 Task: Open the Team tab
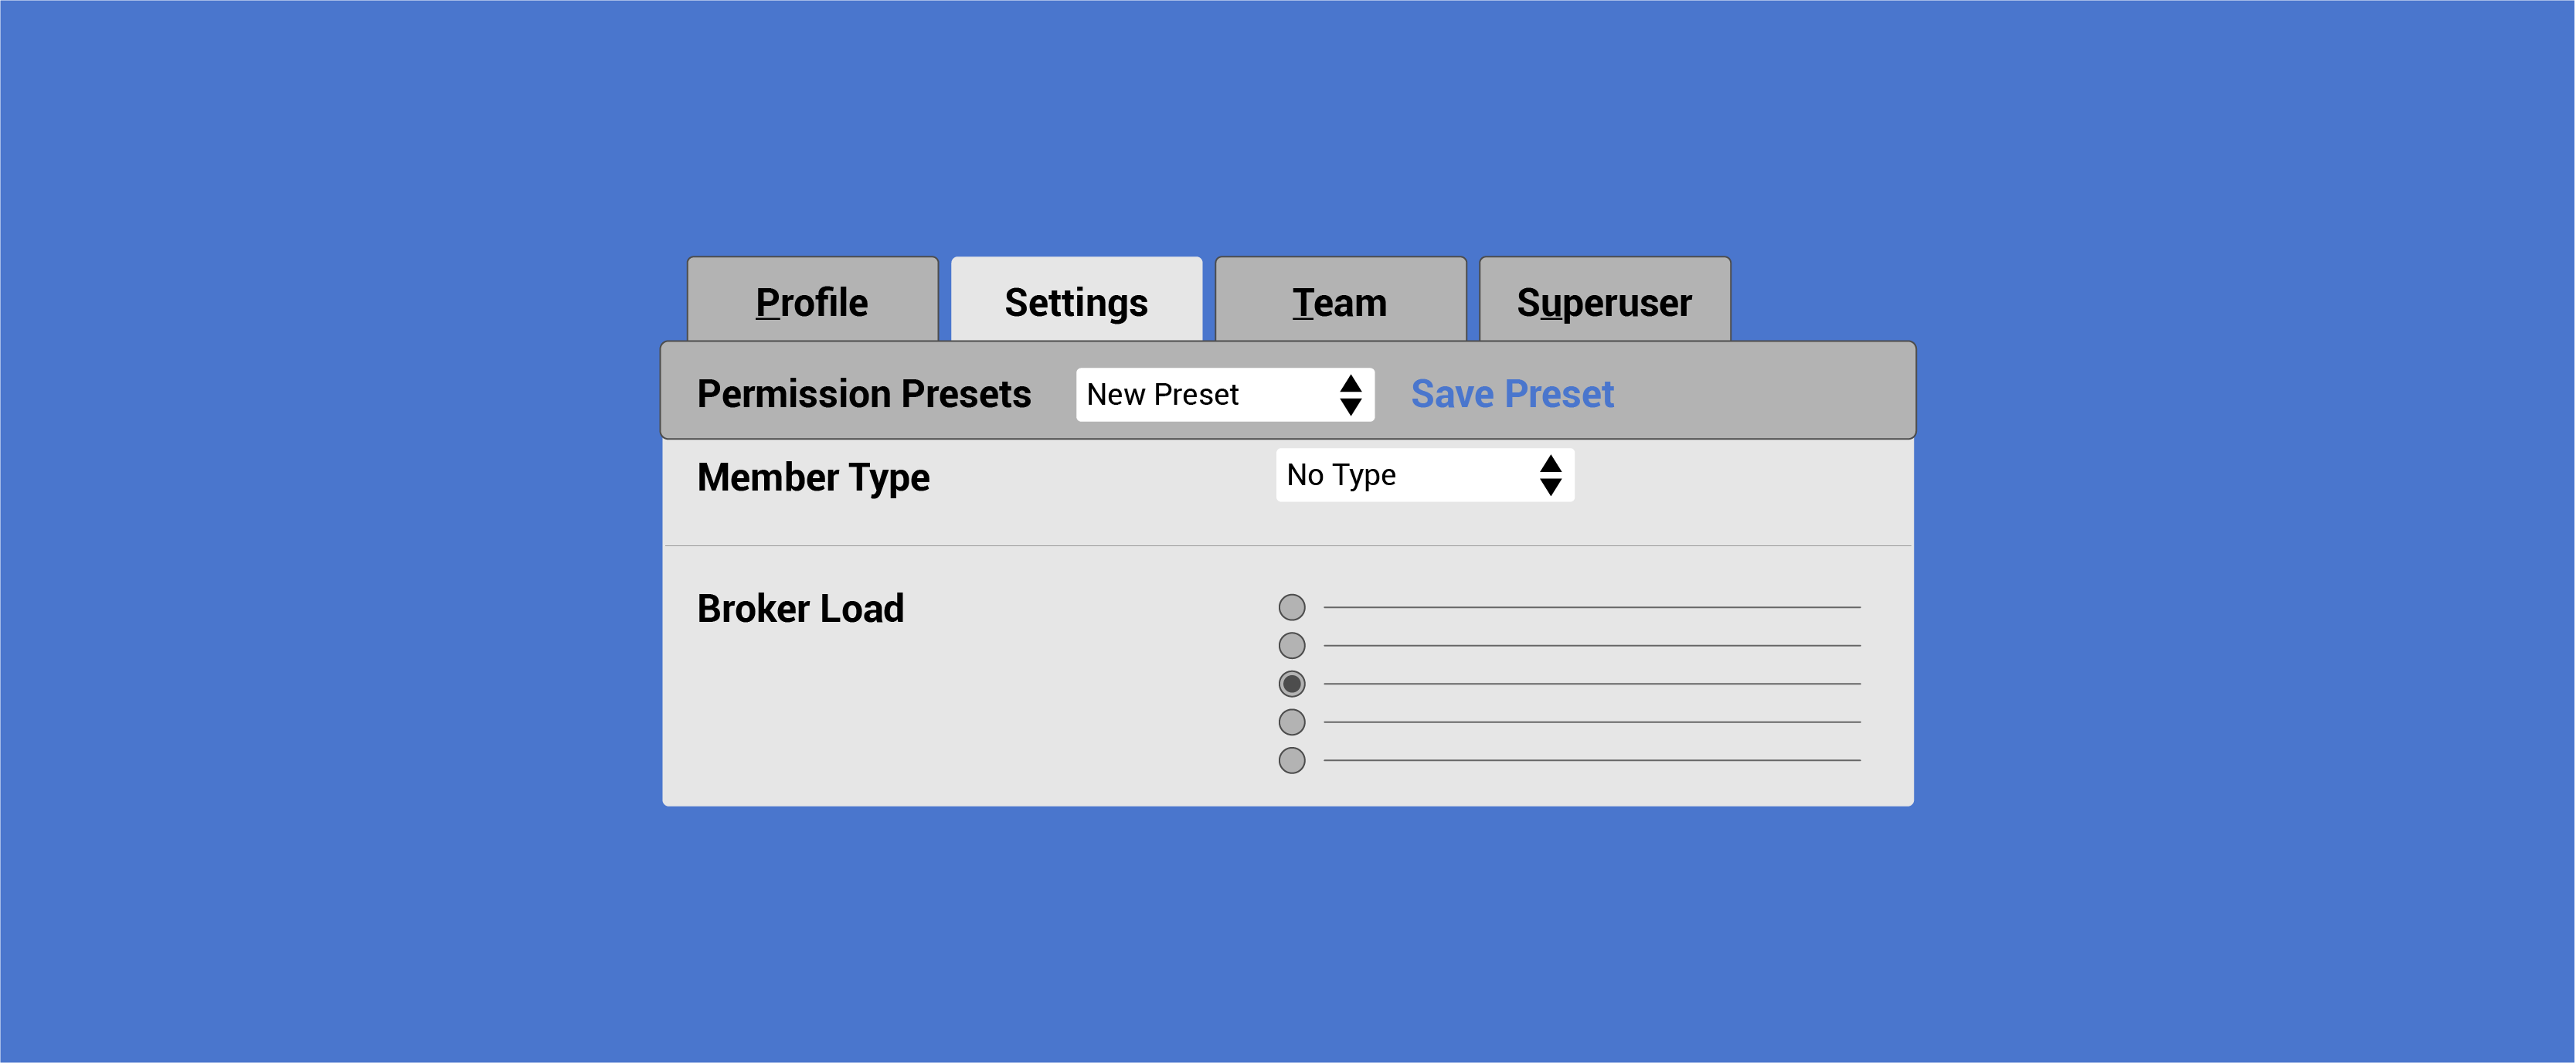pyautogui.click(x=1340, y=300)
